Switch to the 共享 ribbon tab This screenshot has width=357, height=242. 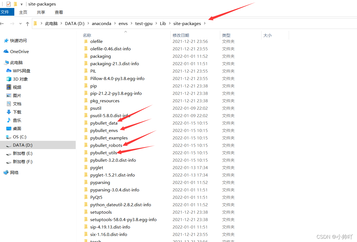click(41, 12)
